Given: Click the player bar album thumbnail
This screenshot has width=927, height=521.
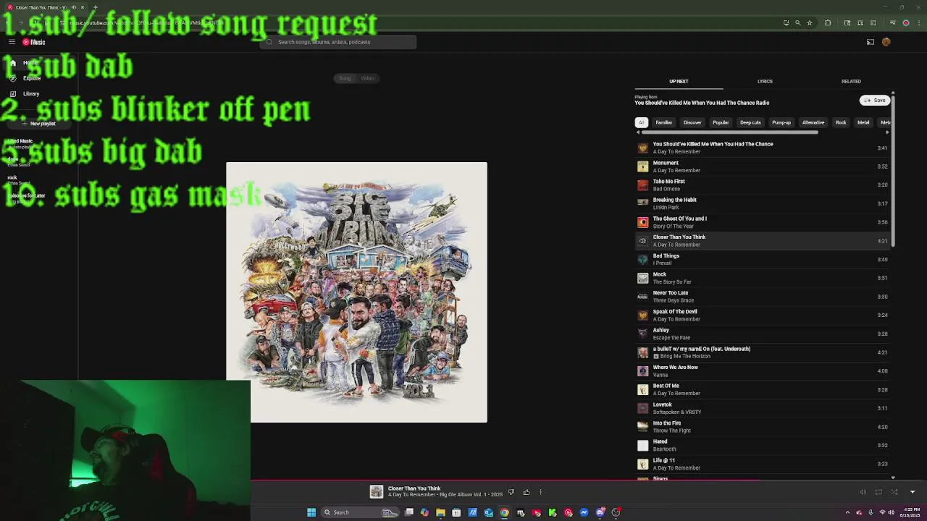Looking at the screenshot, I should (377, 492).
